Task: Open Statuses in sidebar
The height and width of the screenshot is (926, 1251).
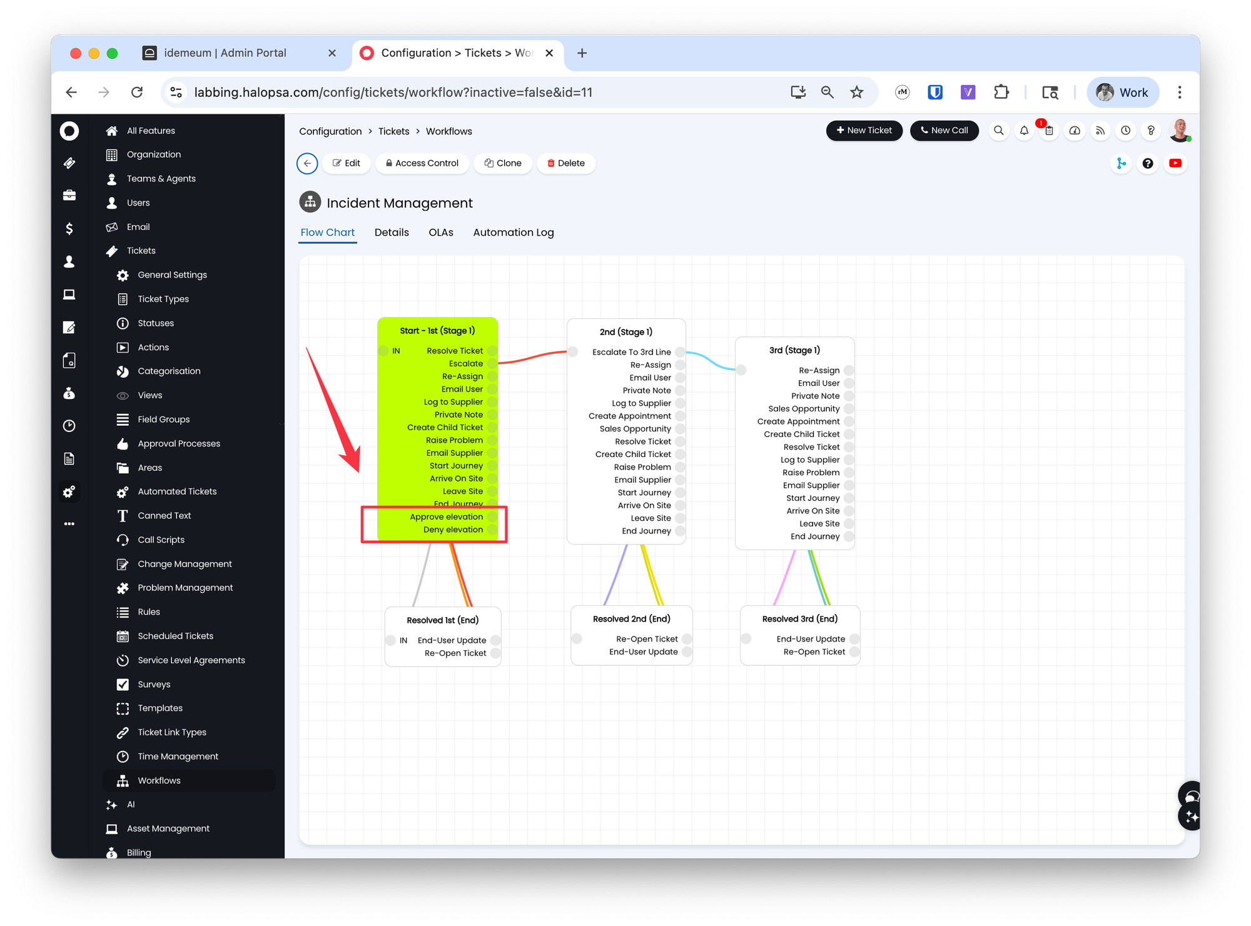Action: 156,323
